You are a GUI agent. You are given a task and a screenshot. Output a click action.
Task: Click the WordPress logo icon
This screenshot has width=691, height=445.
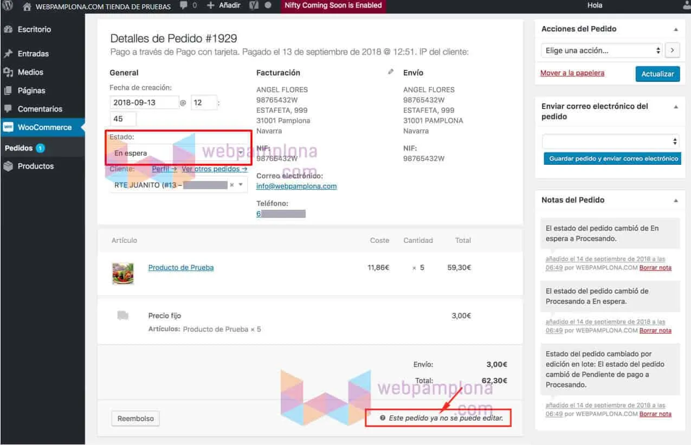(8, 6)
